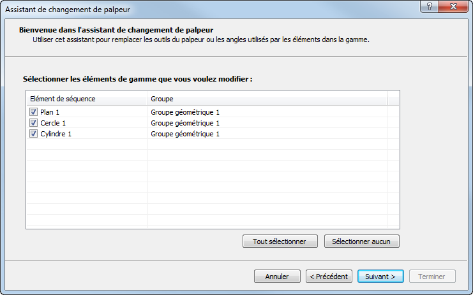The width and height of the screenshot is (473, 295).
Task: Click the dialog title bar text
Action: [x=68, y=8]
